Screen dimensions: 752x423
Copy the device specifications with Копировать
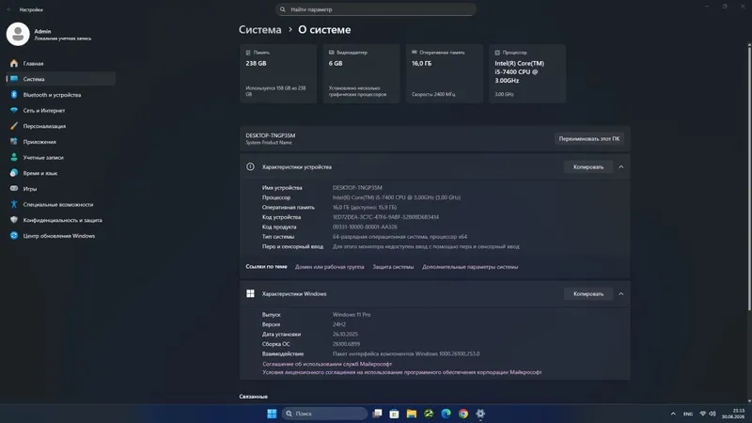[x=588, y=167]
